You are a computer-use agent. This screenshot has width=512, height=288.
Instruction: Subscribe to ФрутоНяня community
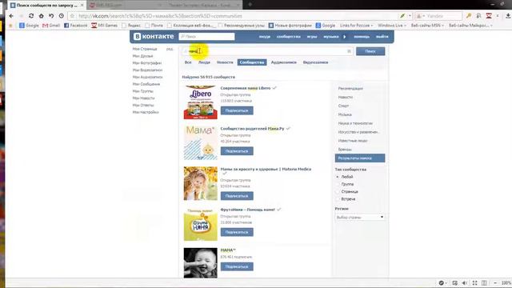237,232
